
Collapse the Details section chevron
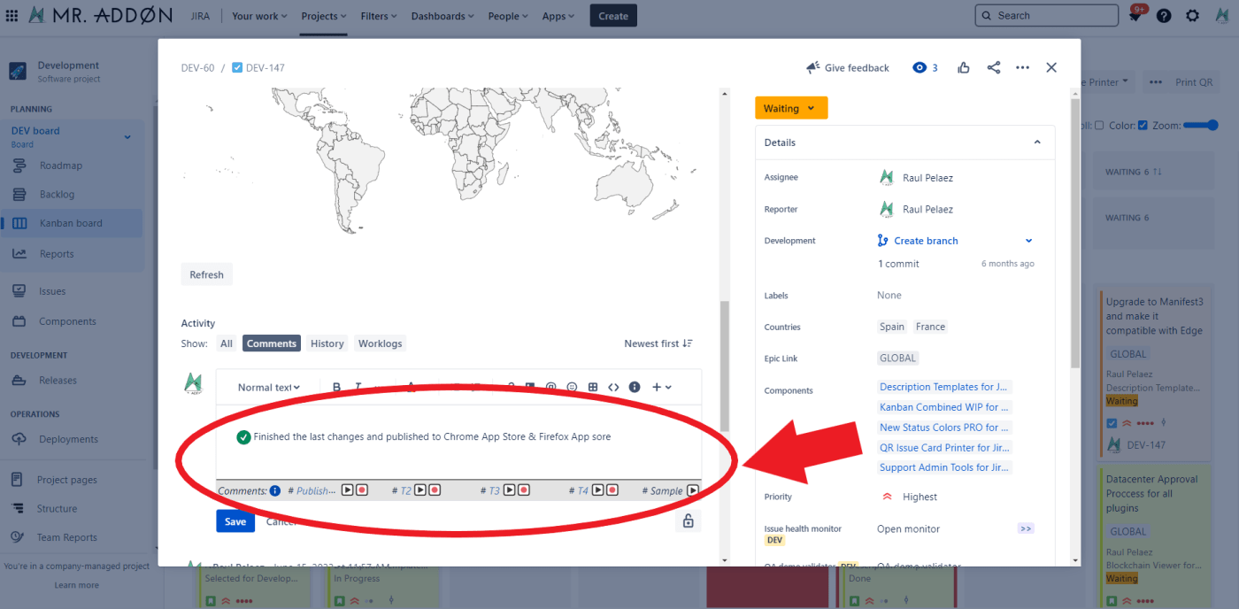(x=1037, y=143)
